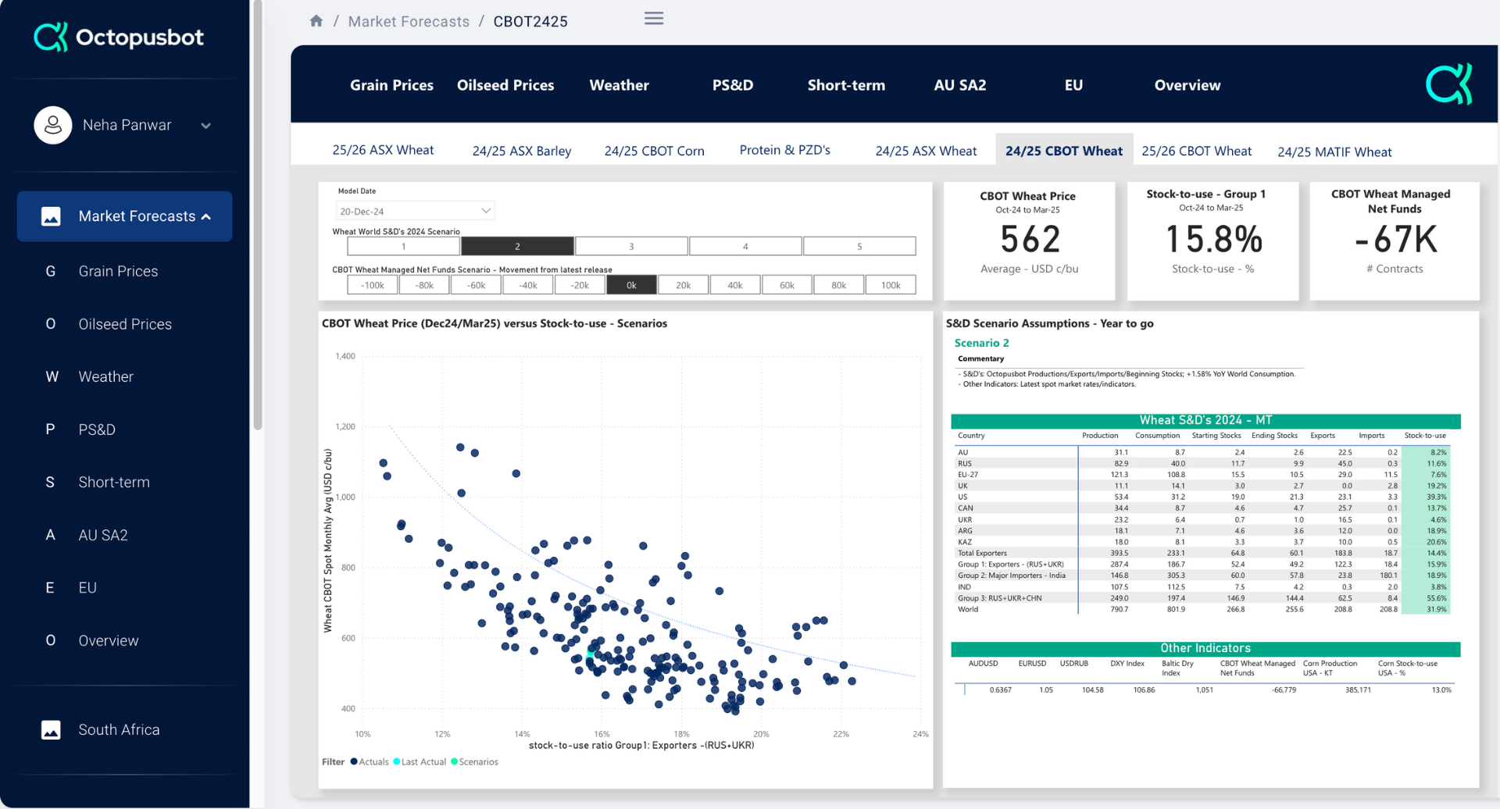The width and height of the screenshot is (1500, 809).
Task: Click the Octopusbot logo in banner
Action: [1449, 84]
